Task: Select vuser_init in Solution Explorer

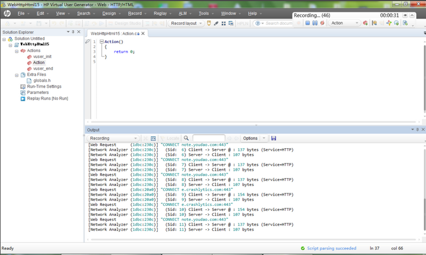Action: 42,57
